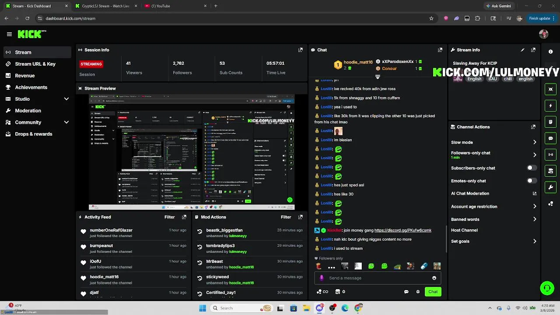Image resolution: width=560 pixels, height=315 pixels.
Task: Toggle the chat bubble widget in right rail
Action: pyautogui.click(x=550, y=138)
